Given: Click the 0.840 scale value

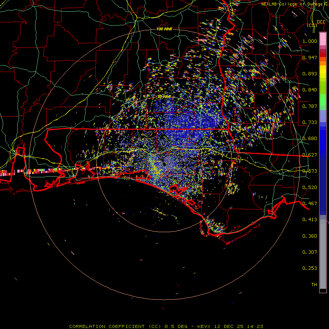Looking at the screenshot, I should pyautogui.click(x=310, y=90).
